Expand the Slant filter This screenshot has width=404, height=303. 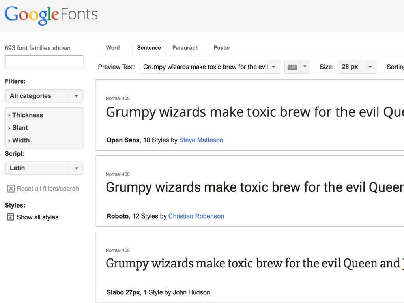(x=20, y=128)
